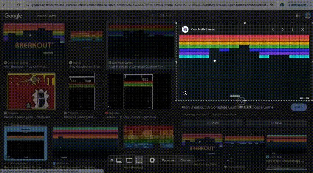The height and width of the screenshot is (173, 313).
Task: Click the Google logo
Action: coord(13,16)
